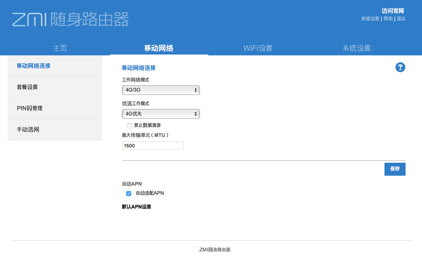Go to PIN码管理 in the sidebar
422x261 pixels.
29,108
